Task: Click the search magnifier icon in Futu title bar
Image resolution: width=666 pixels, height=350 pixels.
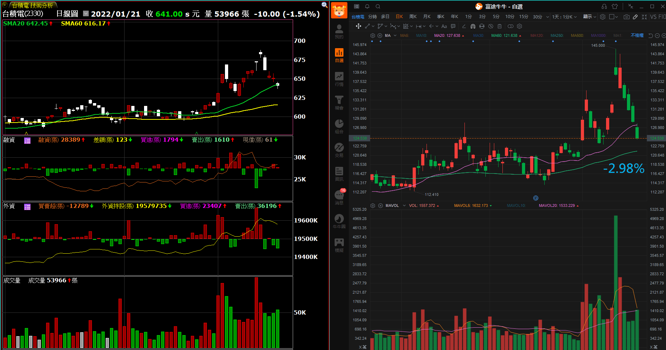Action: pos(378,6)
